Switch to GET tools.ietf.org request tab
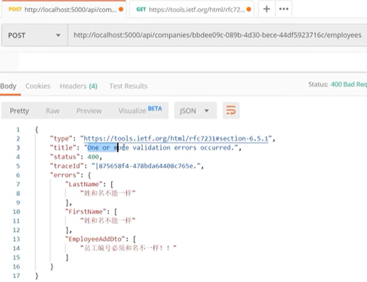Screen dimensions: 367x282 click(191, 9)
